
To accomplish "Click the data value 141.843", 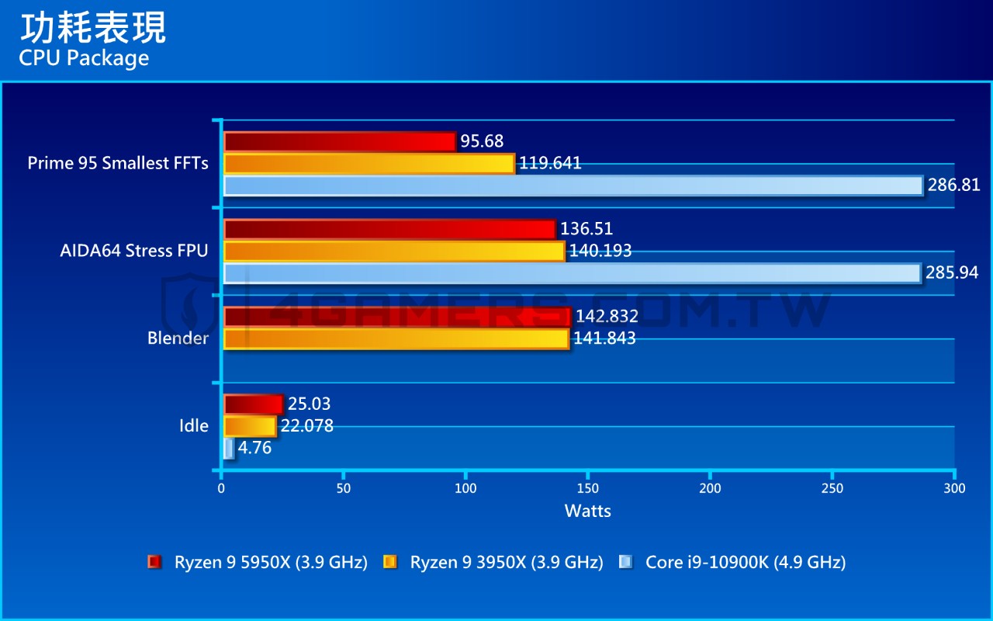I will (x=604, y=338).
